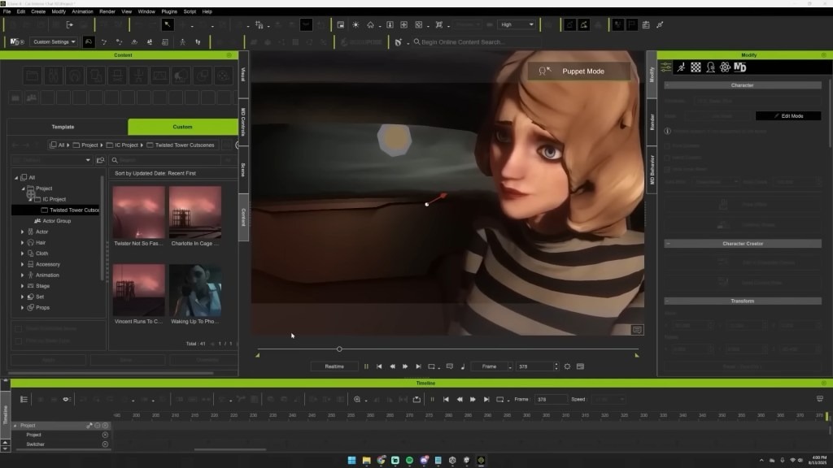833x468 pixels.
Task: Open the head profile tab in Modify panel
Action: click(x=710, y=67)
